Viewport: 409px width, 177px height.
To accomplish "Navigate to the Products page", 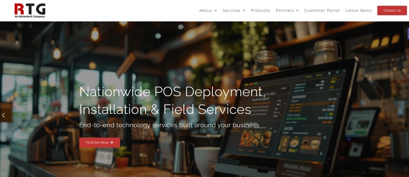I will 260,11.
